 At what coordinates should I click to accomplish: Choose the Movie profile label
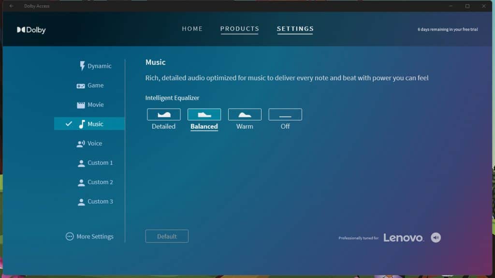[x=96, y=104]
